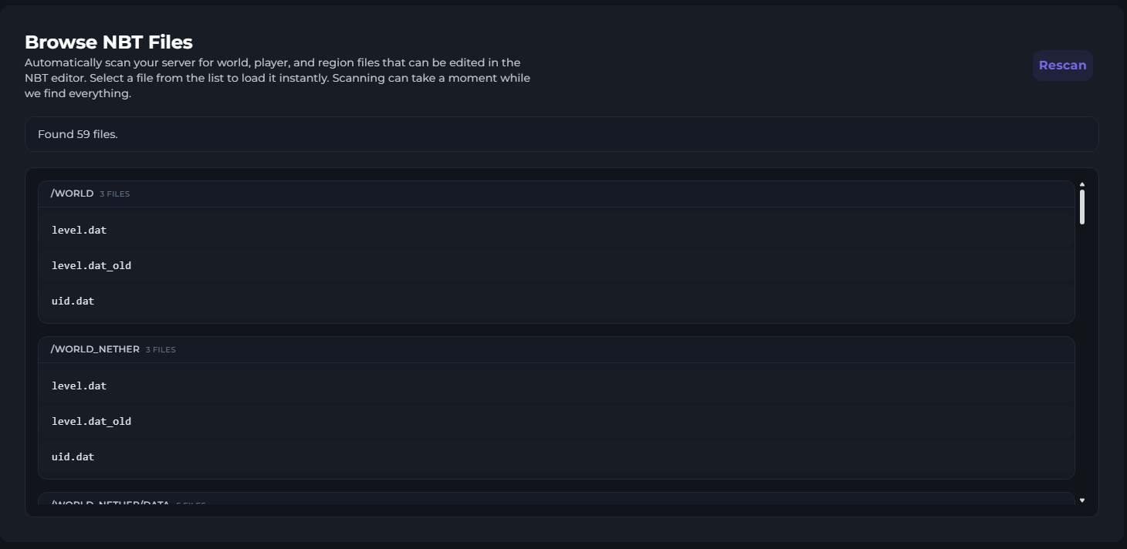Click the file list scrollbar thumb
Image resolution: width=1127 pixels, height=549 pixels.
pyautogui.click(x=1082, y=207)
